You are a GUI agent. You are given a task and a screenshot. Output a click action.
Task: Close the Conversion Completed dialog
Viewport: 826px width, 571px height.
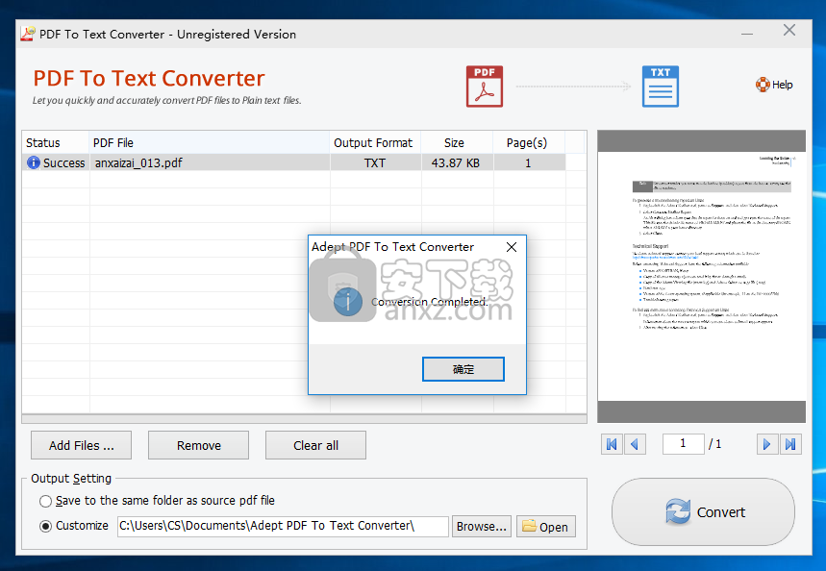(512, 247)
